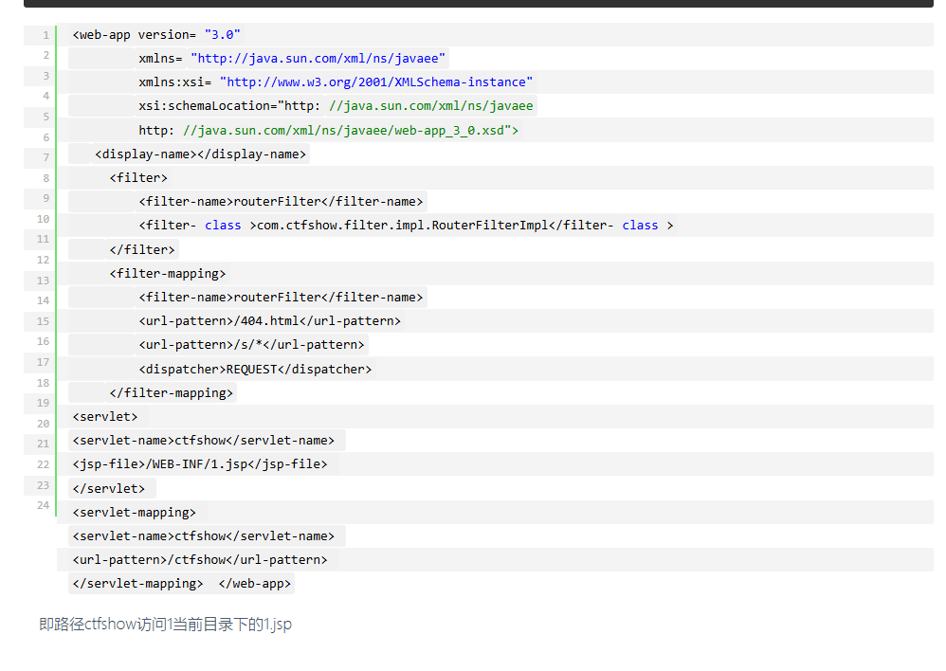946x671 pixels.
Task: Click the XMLSchema-instance URL string
Action: point(376,82)
